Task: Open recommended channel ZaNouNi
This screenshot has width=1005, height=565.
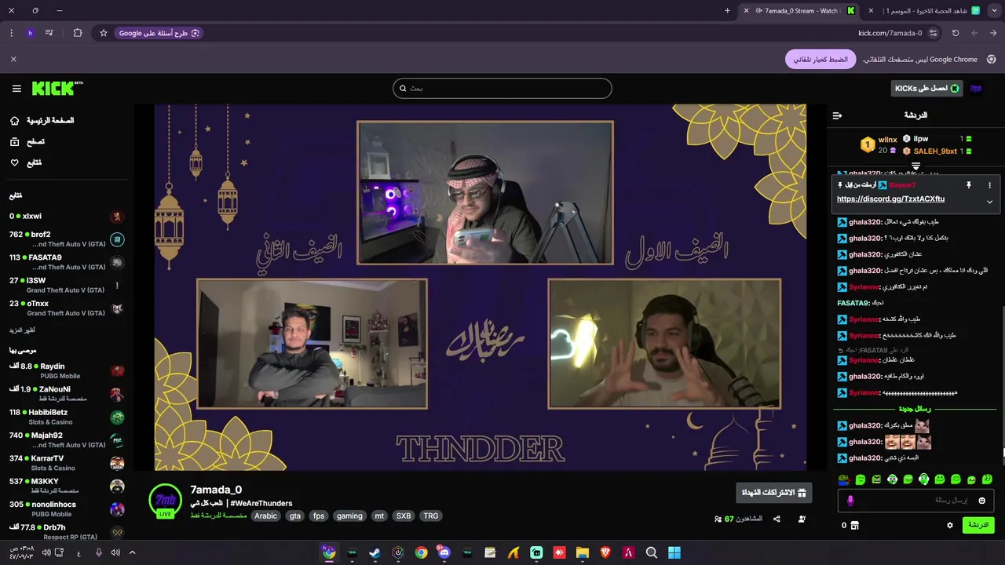Action: click(67, 393)
